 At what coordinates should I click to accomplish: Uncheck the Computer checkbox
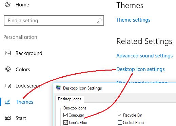(x=65, y=115)
